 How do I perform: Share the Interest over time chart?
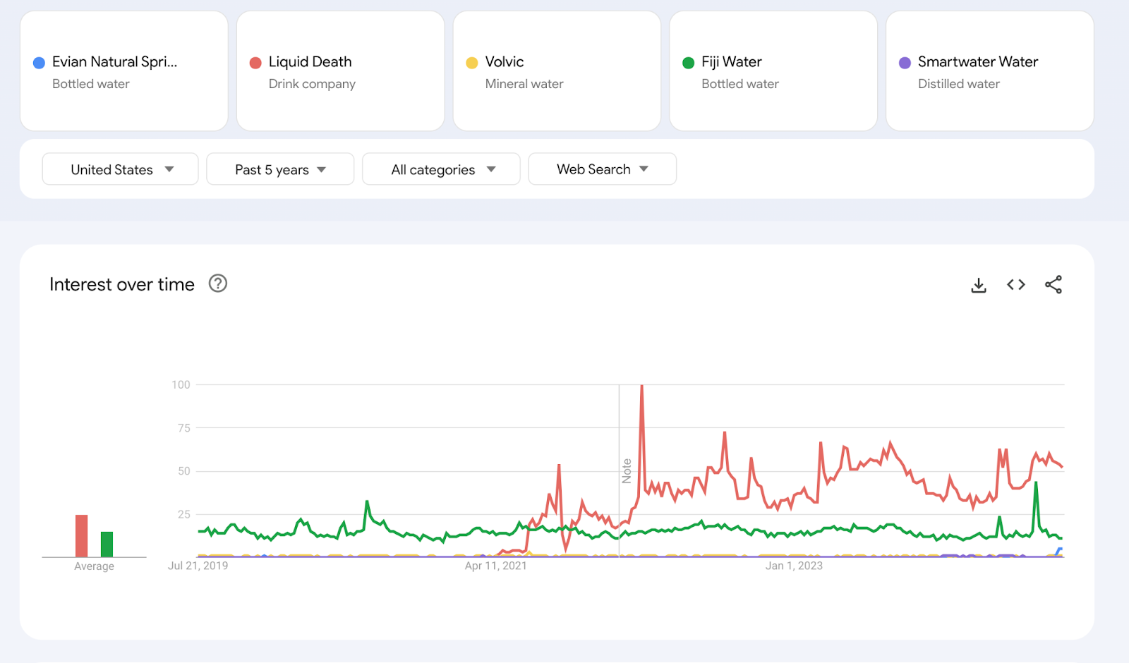click(x=1053, y=285)
